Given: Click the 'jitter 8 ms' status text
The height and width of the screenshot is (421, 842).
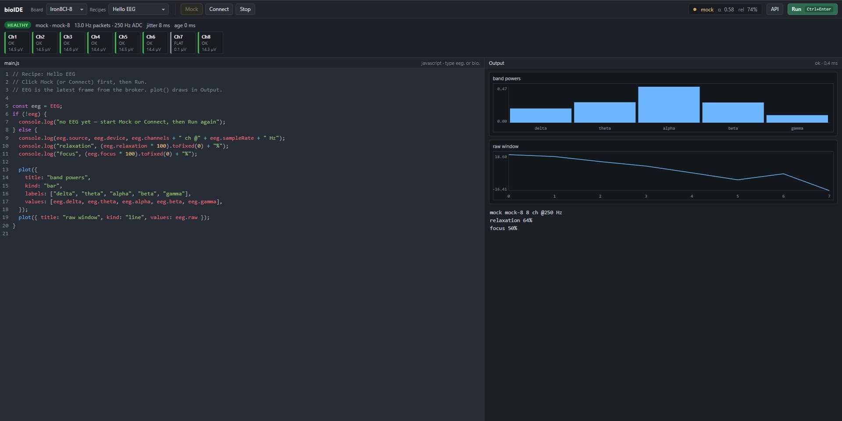Looking at the screenshot, I should [x=158, y=25].
